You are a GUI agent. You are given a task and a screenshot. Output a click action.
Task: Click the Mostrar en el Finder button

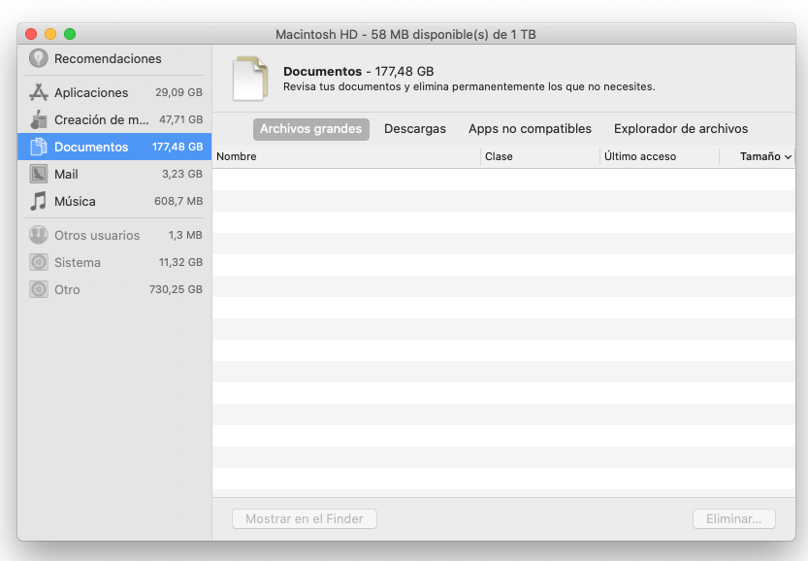click(304, 518)
